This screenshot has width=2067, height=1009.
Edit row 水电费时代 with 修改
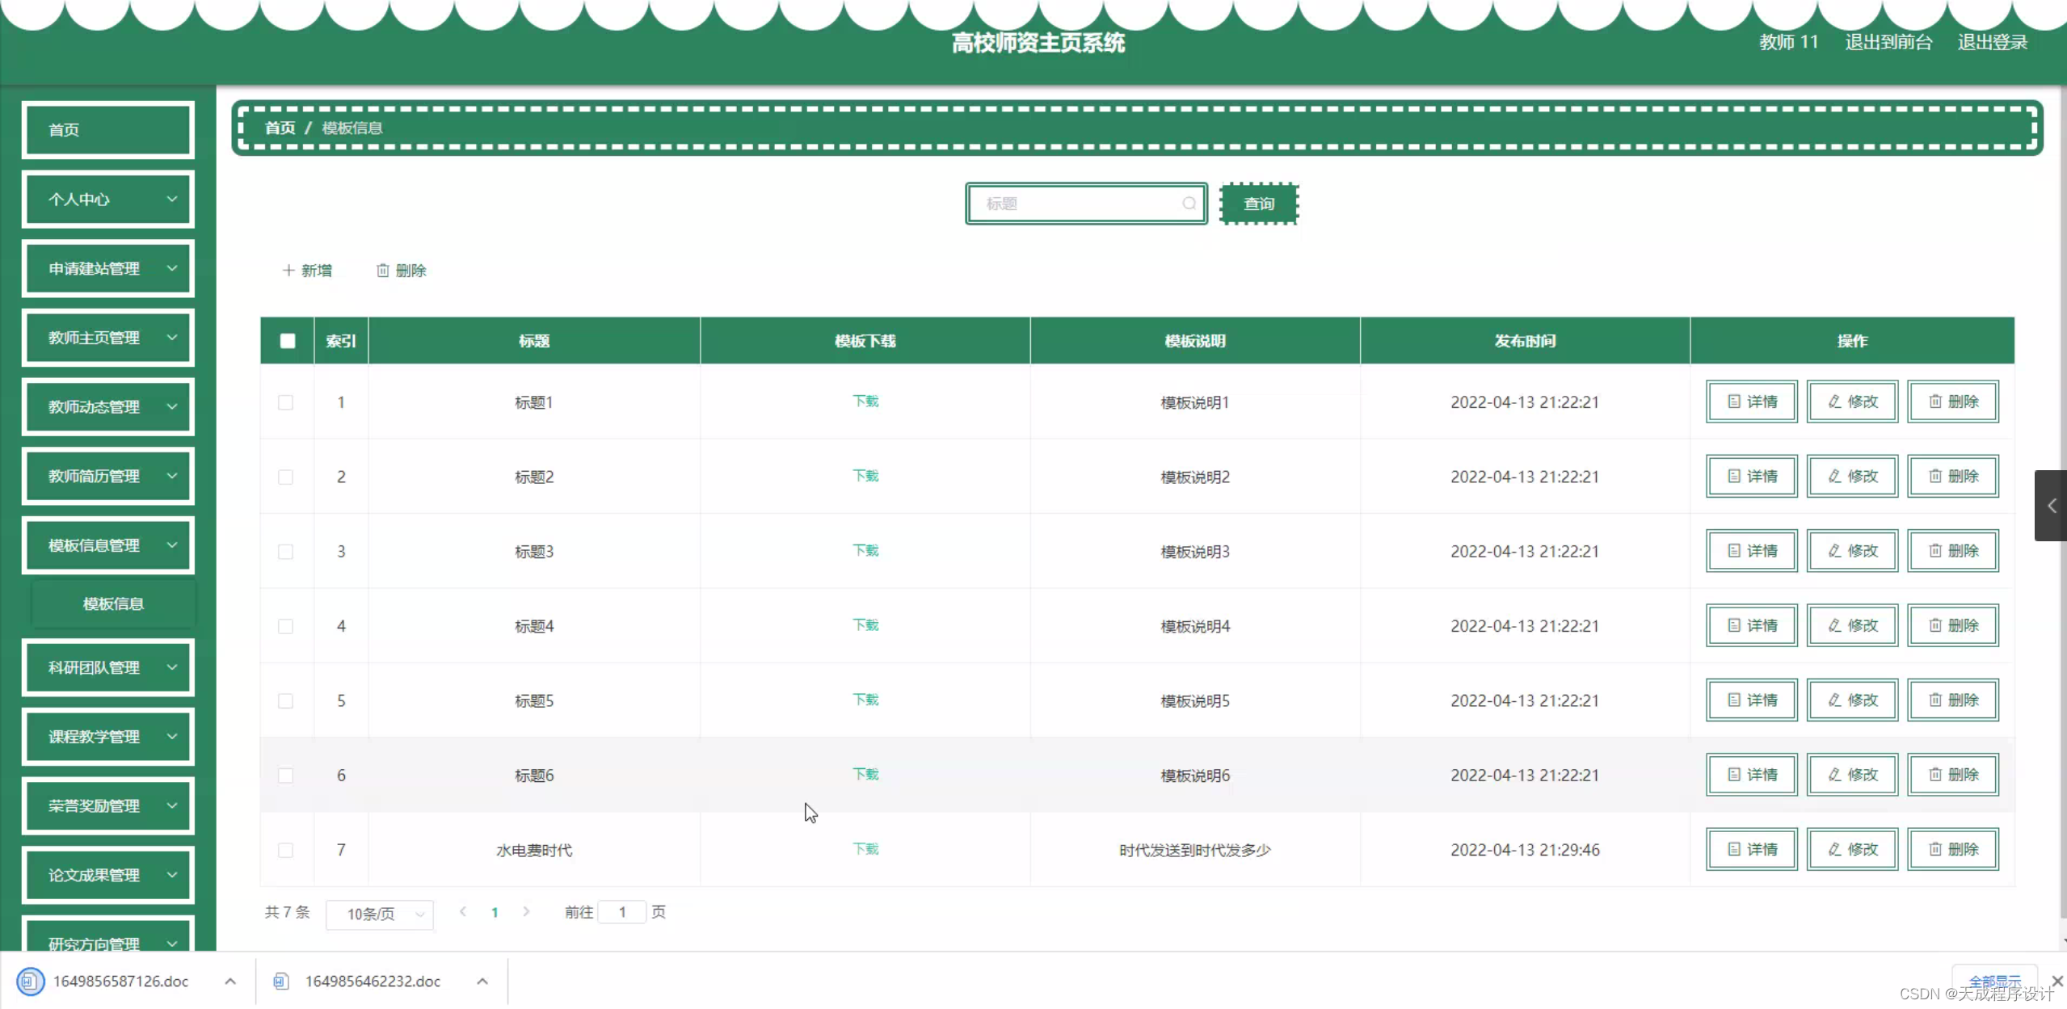(x=1852, y=849)
